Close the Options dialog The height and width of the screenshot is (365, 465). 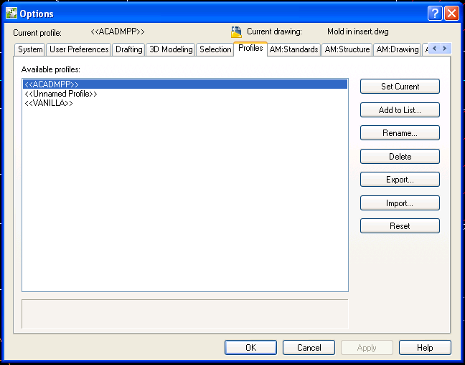coord(451,14)
